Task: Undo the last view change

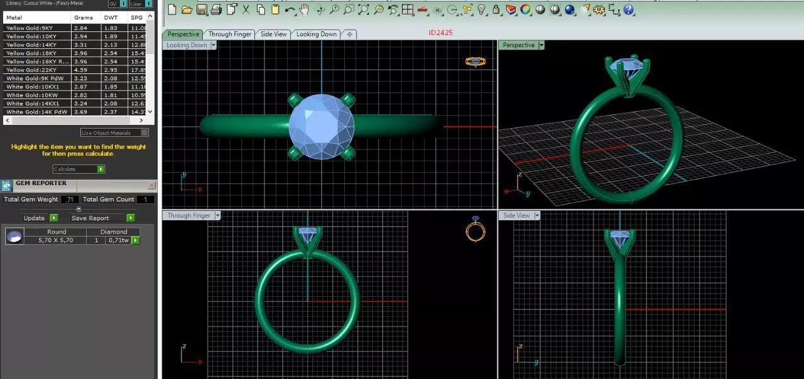Action: [x=393, y=9]
